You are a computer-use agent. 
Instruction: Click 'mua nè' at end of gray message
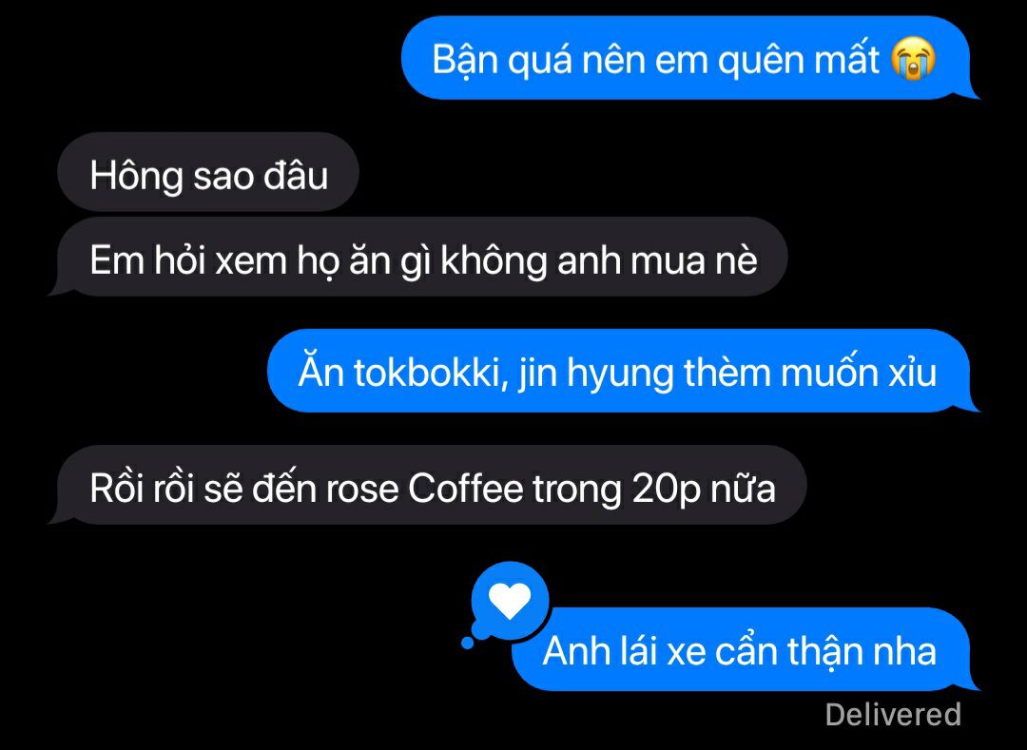694,260
